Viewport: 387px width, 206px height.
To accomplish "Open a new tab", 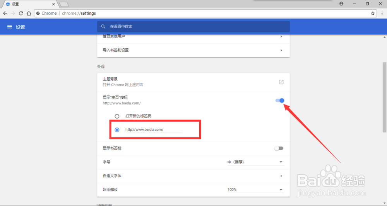I will coord(64,4).
